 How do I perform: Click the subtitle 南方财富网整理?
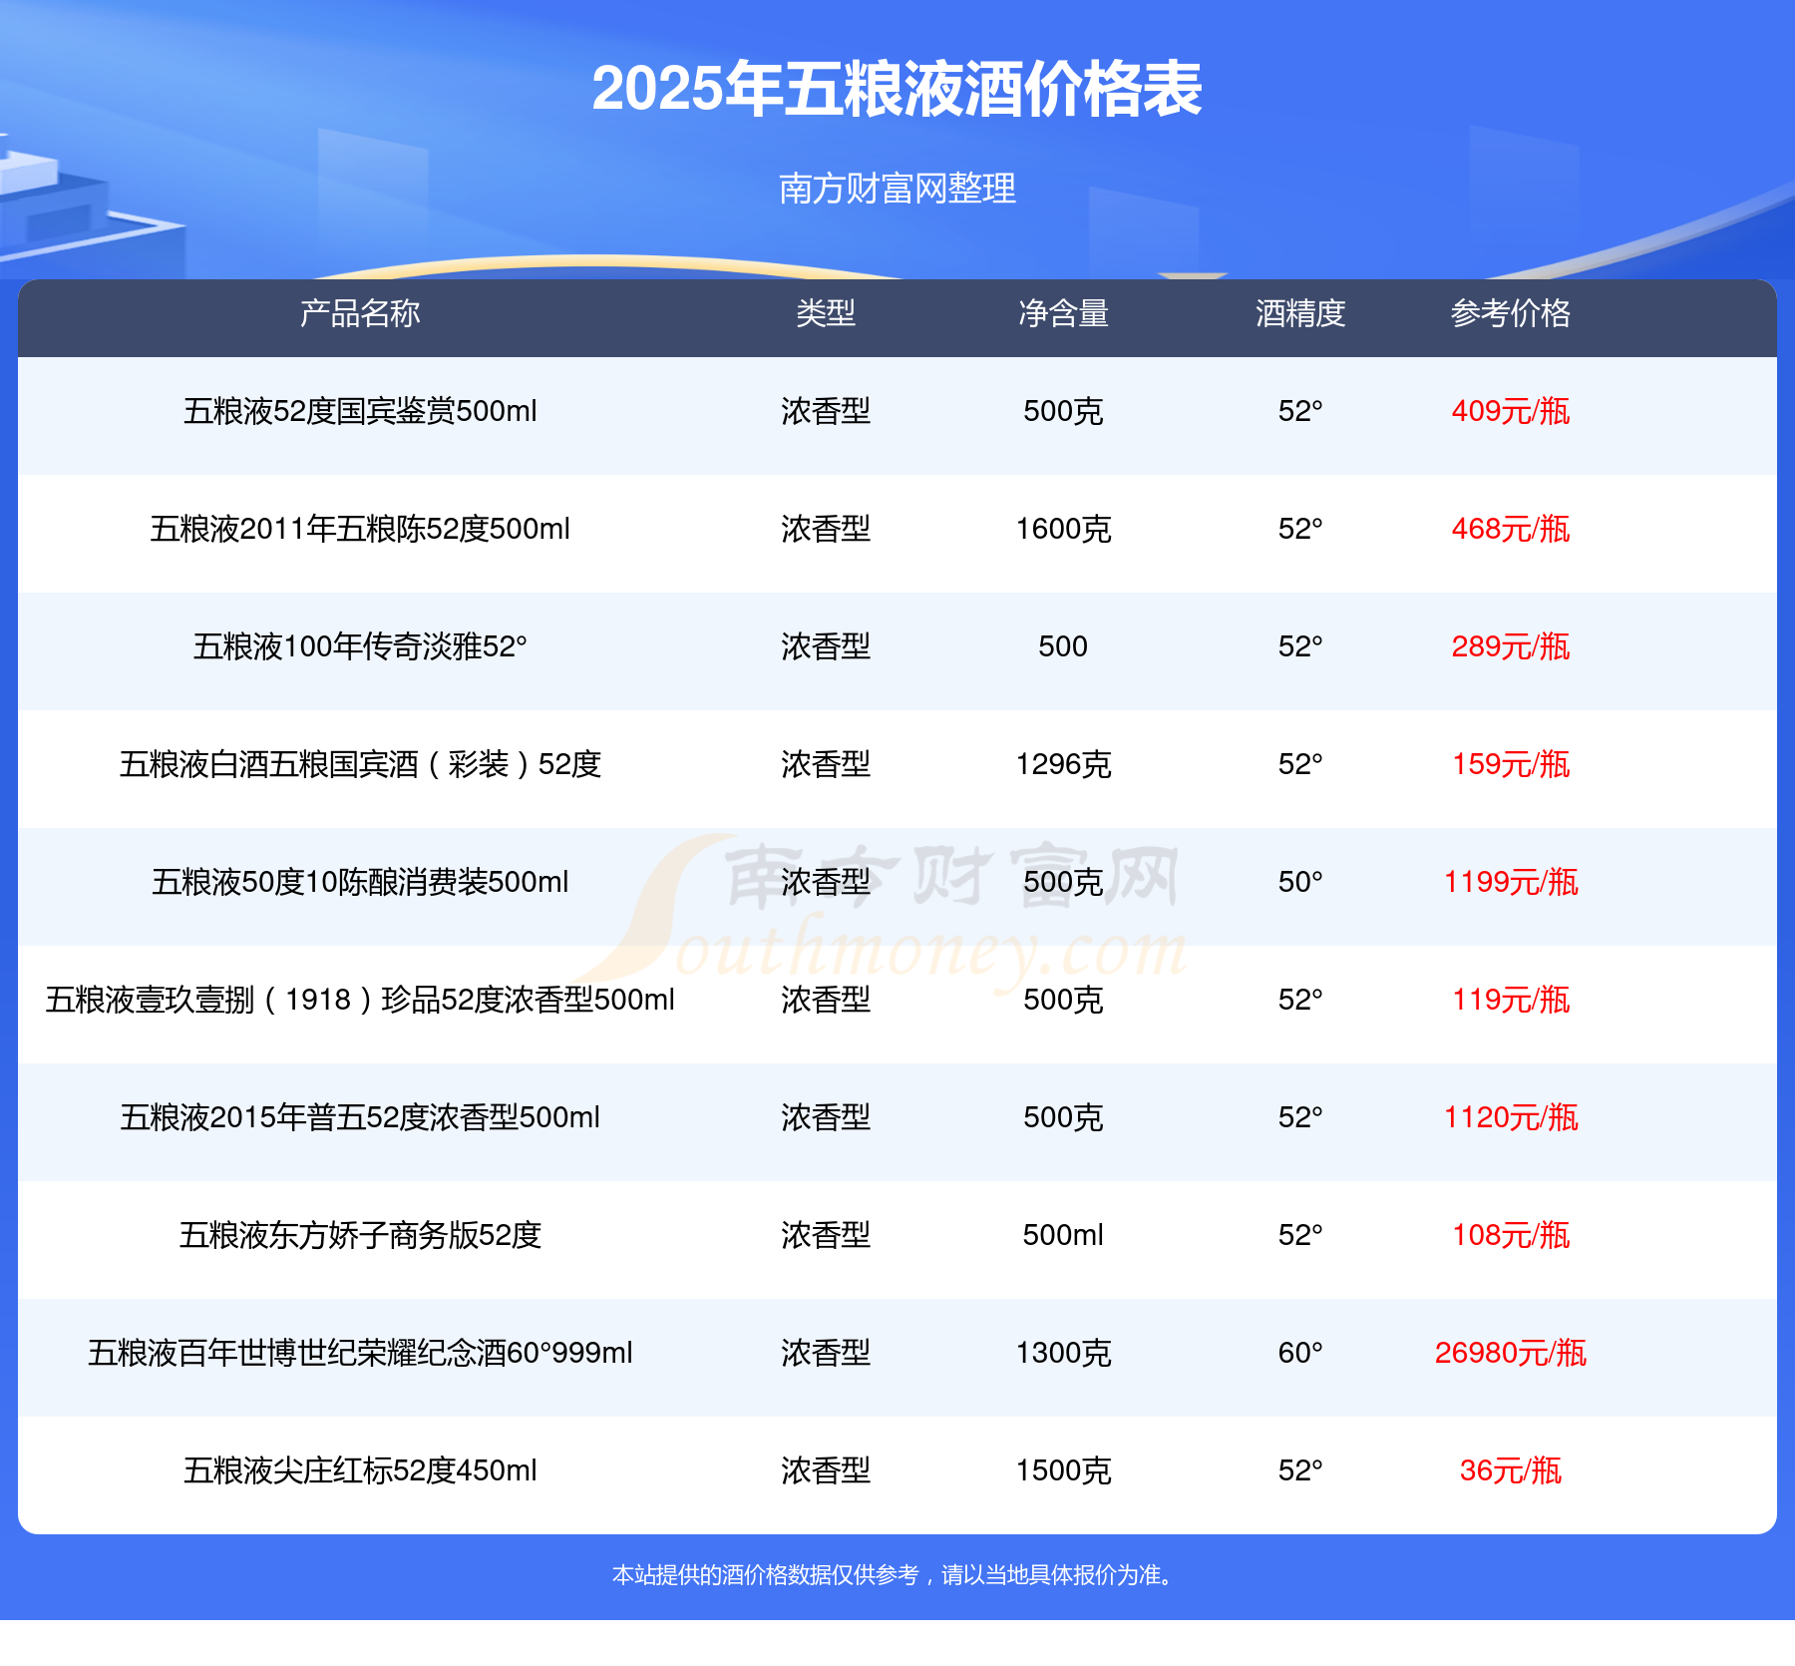(897, 189)
